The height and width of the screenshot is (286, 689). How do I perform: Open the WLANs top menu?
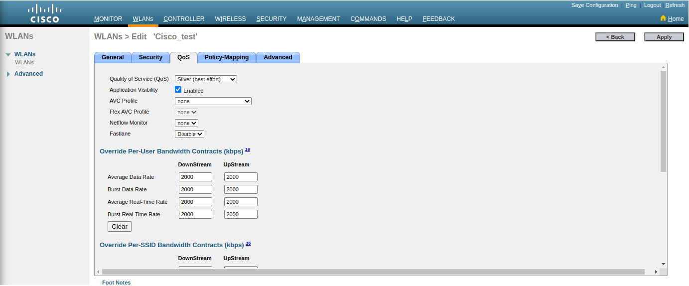pos(143,19)
